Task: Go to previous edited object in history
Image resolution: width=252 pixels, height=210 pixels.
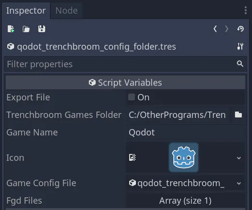Action: (215, 29)
